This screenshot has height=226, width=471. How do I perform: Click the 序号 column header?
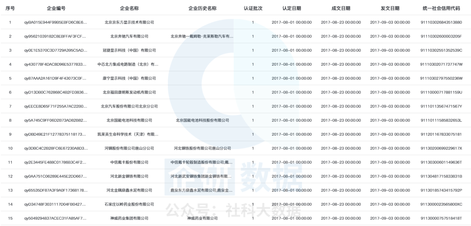point(10,8)
